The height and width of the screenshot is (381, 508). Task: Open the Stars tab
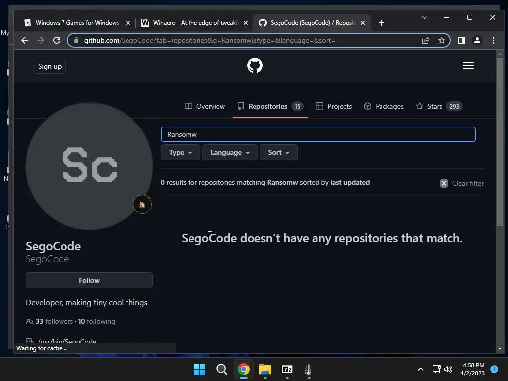439,106
